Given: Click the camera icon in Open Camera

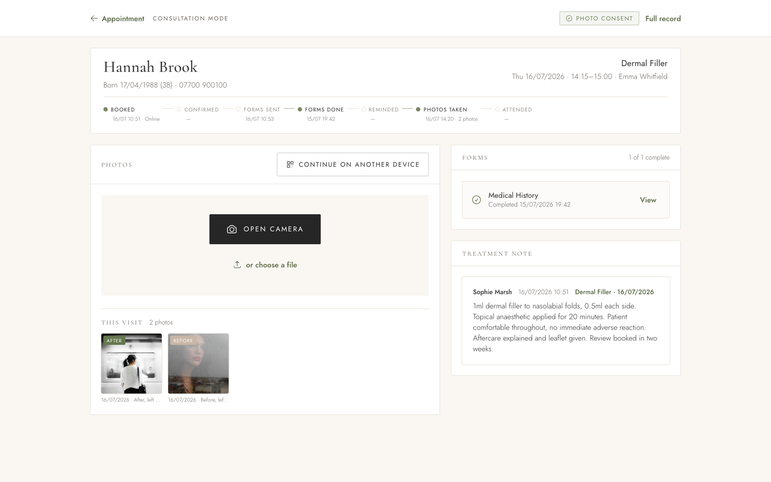Looking at the screenshot, I should click(x=232, y=229).
